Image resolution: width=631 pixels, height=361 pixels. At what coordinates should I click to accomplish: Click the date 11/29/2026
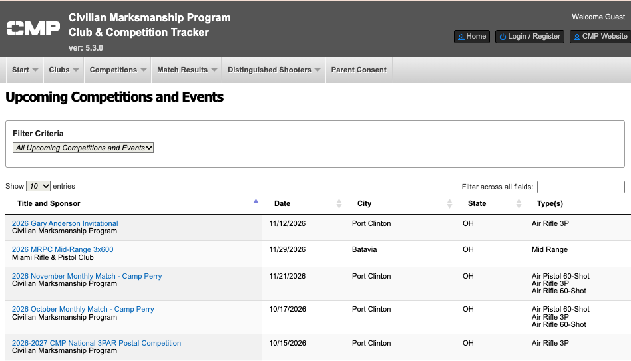point(288,249)
